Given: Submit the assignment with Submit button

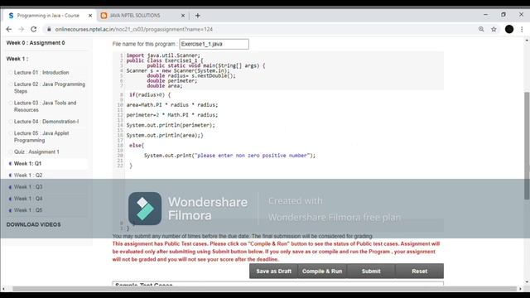Looking at the screenshot, I should tap(371, 272).
